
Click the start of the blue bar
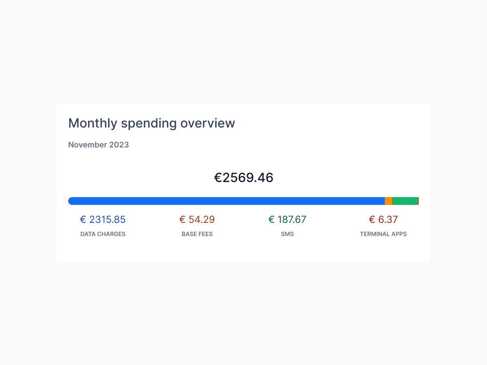(71, 201)
